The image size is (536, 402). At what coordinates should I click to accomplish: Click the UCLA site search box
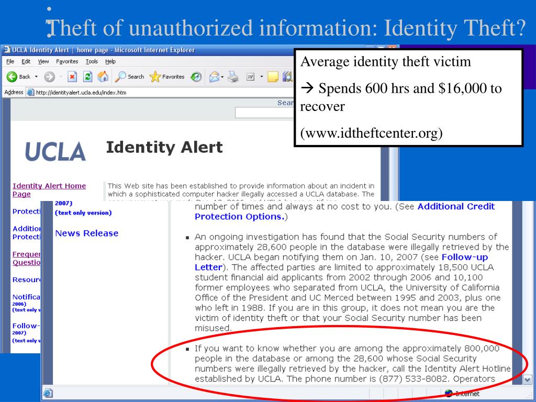pyautogui.click(x=264, y=113)
